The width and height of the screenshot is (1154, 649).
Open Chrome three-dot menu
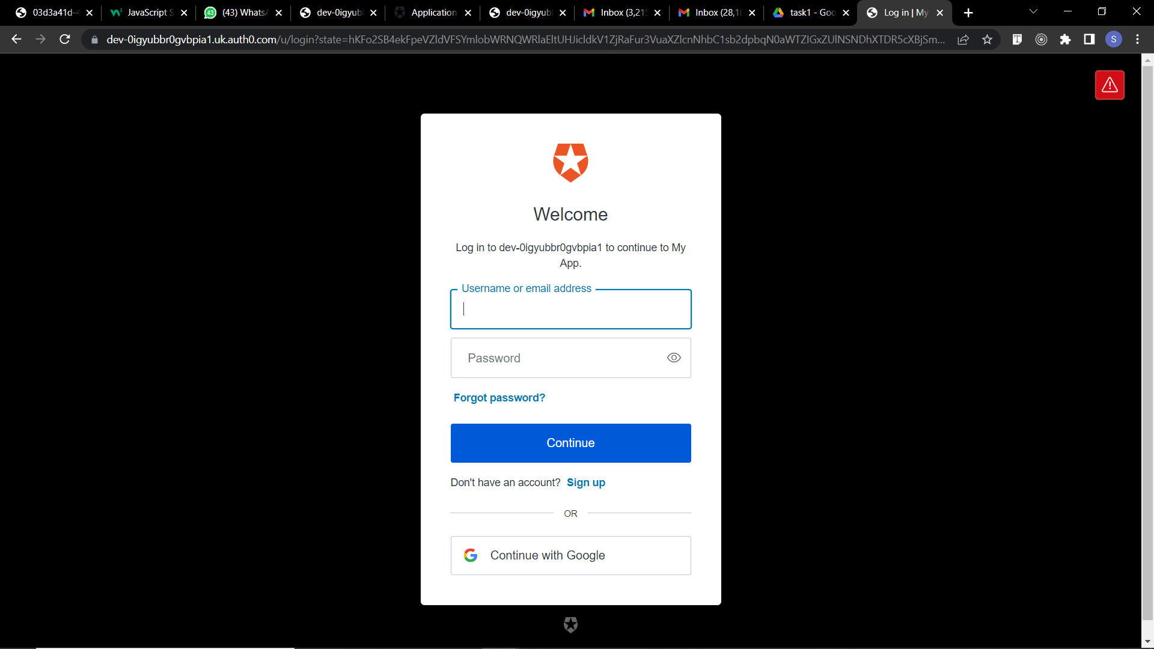(x=1137, y=40)
